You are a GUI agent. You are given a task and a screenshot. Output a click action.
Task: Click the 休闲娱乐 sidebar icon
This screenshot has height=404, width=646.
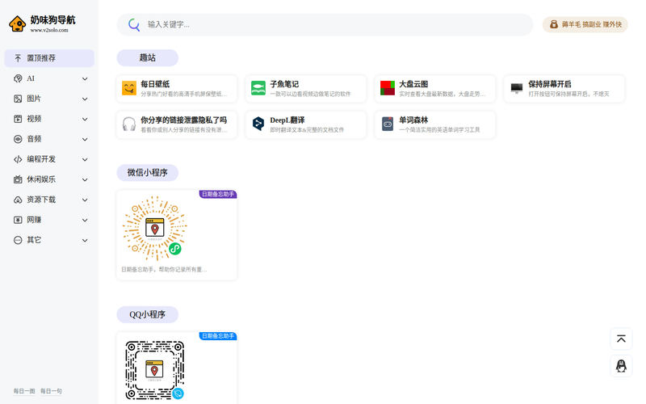click(18, 179)
